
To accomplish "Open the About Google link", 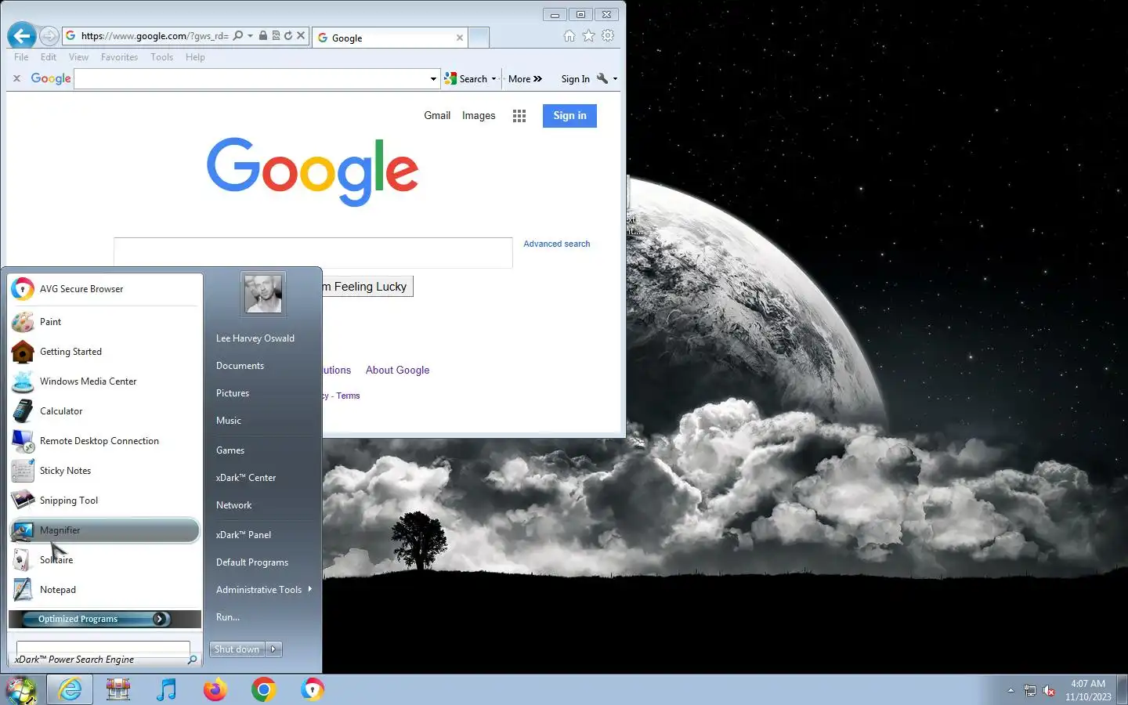I will (397, 370).
